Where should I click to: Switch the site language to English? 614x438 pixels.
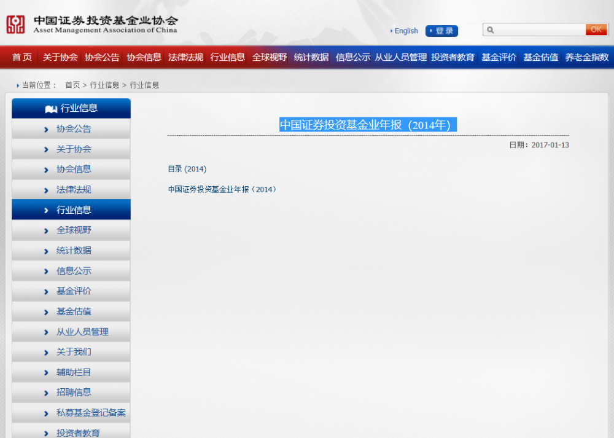pos(406,31)
